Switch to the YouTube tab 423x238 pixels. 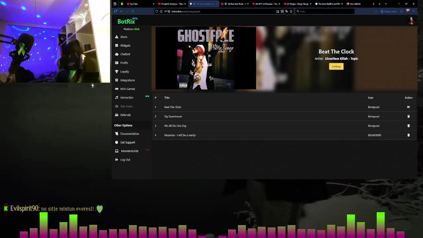click(x=140, y=4)
